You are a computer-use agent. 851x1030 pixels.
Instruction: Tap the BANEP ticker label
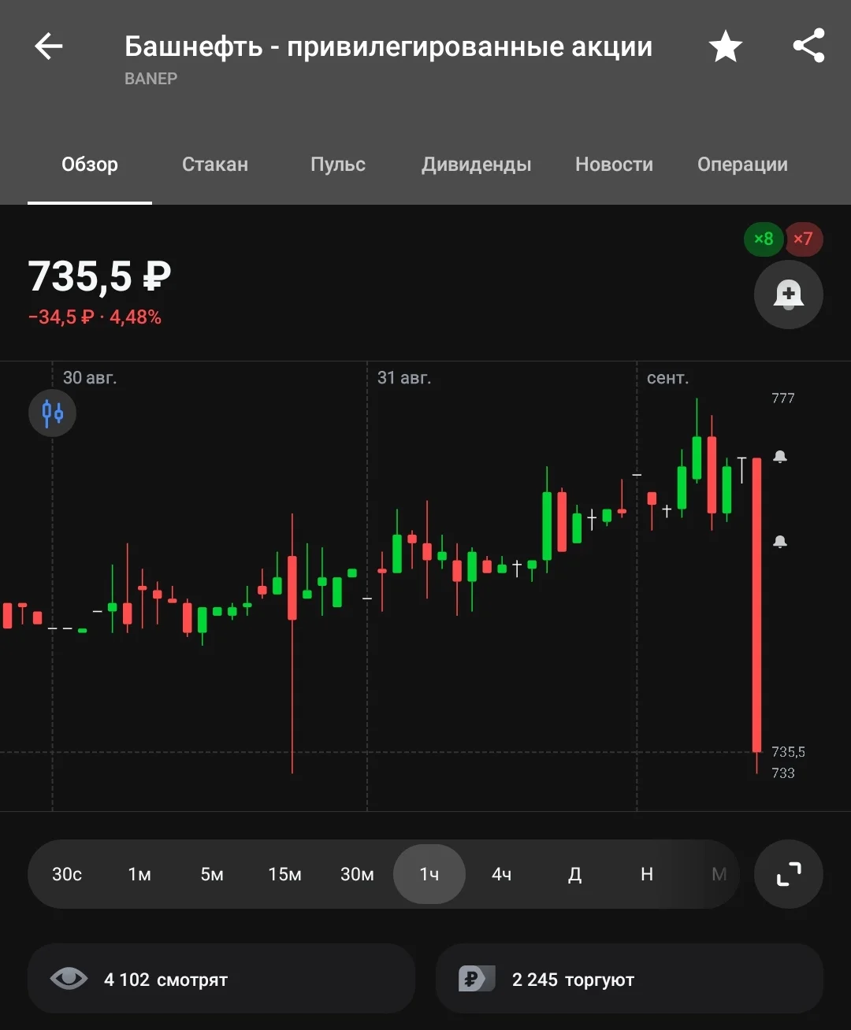[151, 79]
